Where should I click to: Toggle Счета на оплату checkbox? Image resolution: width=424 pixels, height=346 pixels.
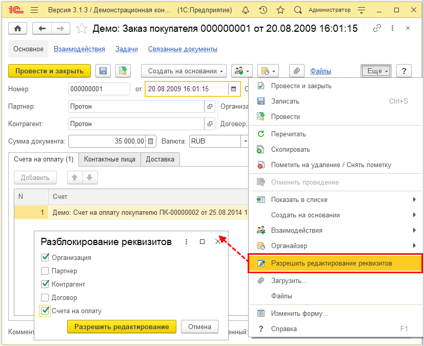[x=45, y=311]
